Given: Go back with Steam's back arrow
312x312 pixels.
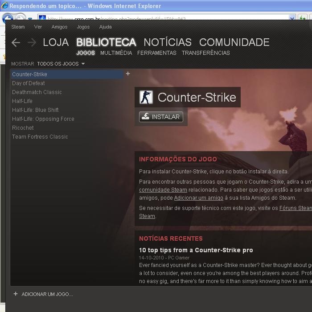Looking at the screenshot, I should (x=16, y=43).
